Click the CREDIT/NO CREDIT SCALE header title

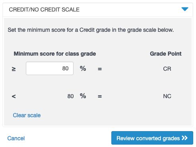pyautogui.click(x=44, y=10)
